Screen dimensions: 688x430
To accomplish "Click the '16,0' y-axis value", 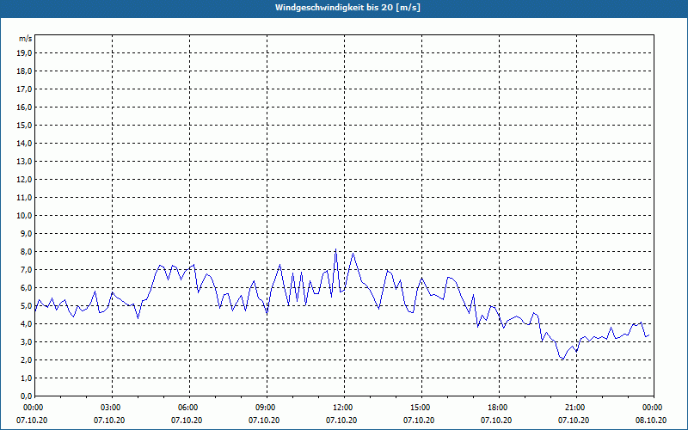I will point(25,107).
